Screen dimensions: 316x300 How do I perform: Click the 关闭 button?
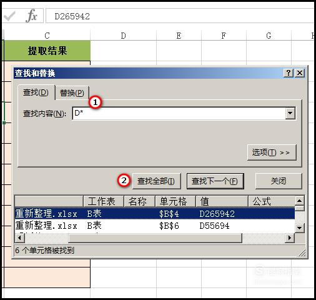click(279, 181)
